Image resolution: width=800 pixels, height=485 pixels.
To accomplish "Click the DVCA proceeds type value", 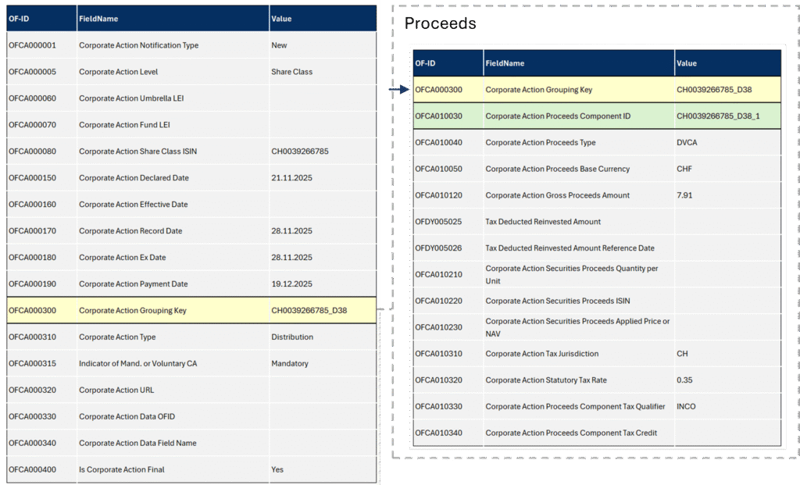I will [687, 143].
